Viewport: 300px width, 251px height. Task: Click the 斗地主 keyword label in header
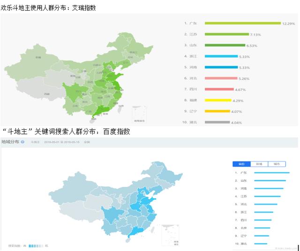click(35, 142)
